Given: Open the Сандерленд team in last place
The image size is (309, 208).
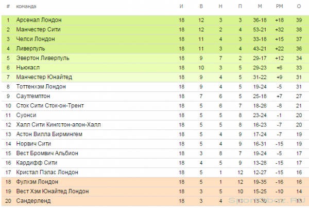Looking at the screenshot, I should click(33, 201).
